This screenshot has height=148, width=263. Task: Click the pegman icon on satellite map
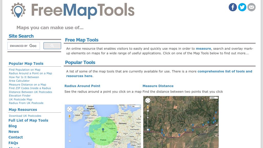pyautogui.click(x=148, y=107)
